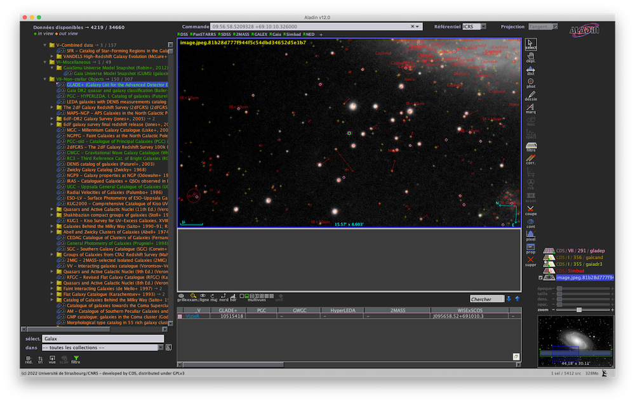Click the blue down arrow search-next
The width and height of the screenshot is (635, 403).
[509, 298]
